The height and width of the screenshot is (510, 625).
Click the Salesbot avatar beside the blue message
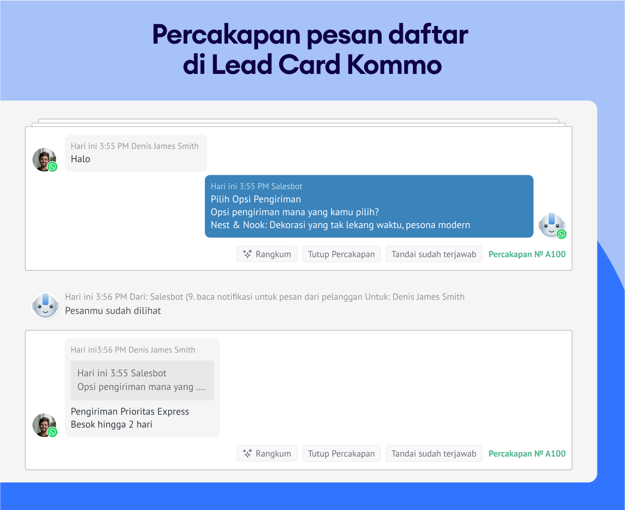[552, 225]
